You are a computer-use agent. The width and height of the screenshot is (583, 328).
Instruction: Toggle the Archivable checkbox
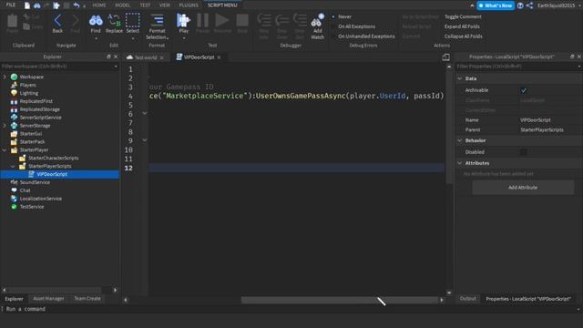coord(523,90)
